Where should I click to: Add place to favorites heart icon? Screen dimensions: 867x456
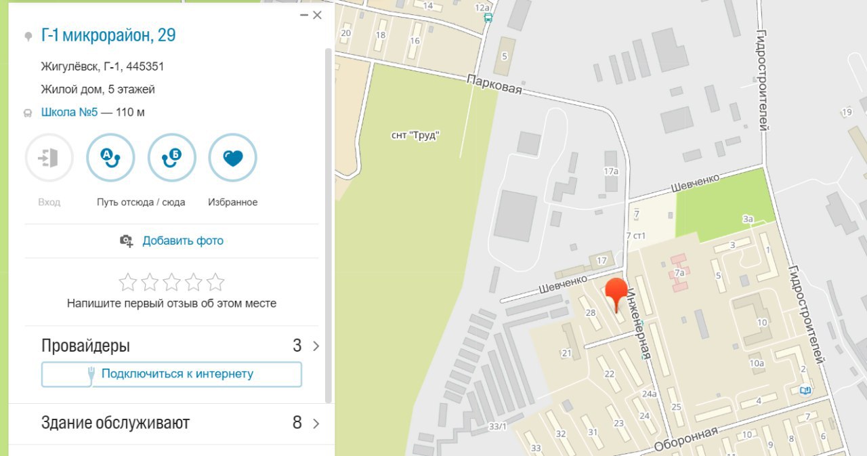(x=233, y=158)
